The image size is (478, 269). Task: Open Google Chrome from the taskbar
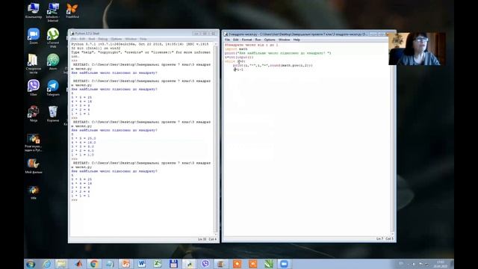(x=94, y=264)
